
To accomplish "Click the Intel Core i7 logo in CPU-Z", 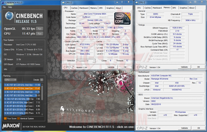I will 122,18.
